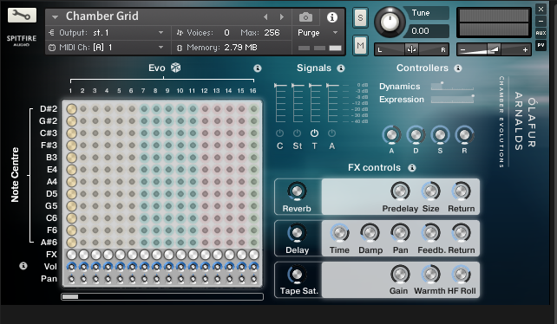This screenshot has height=324, width=557.
Task: Open FX controls info icon
Action: coord(412,167)
